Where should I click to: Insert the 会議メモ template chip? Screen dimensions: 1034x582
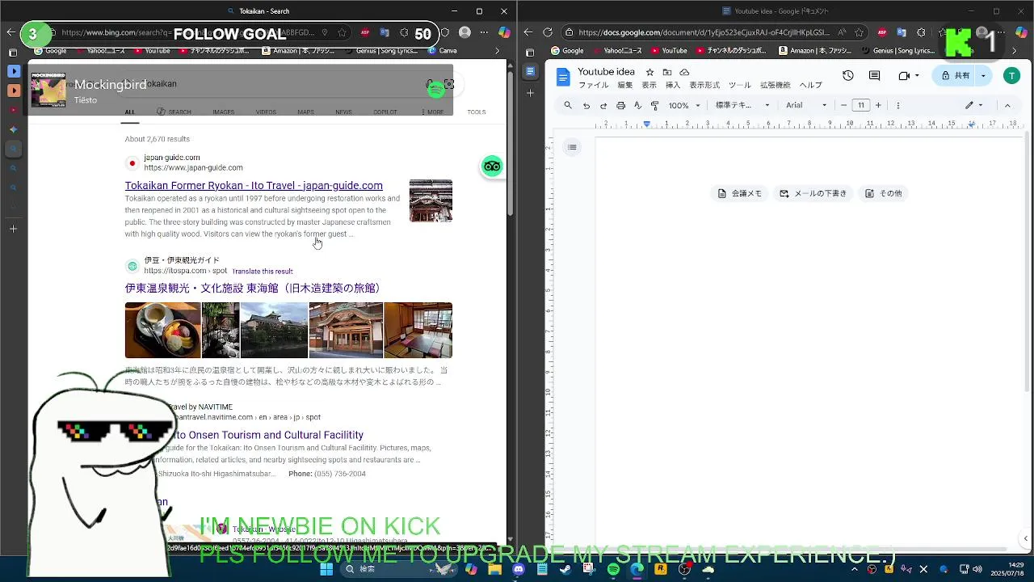(x=740, y=193)
